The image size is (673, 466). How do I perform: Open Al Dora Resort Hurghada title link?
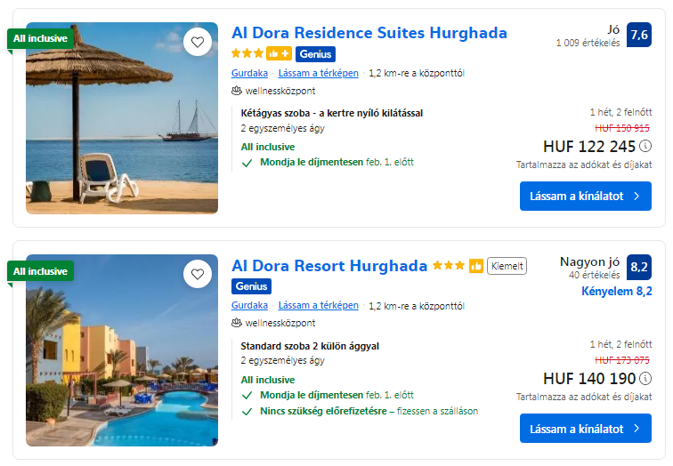click(329, 266)
